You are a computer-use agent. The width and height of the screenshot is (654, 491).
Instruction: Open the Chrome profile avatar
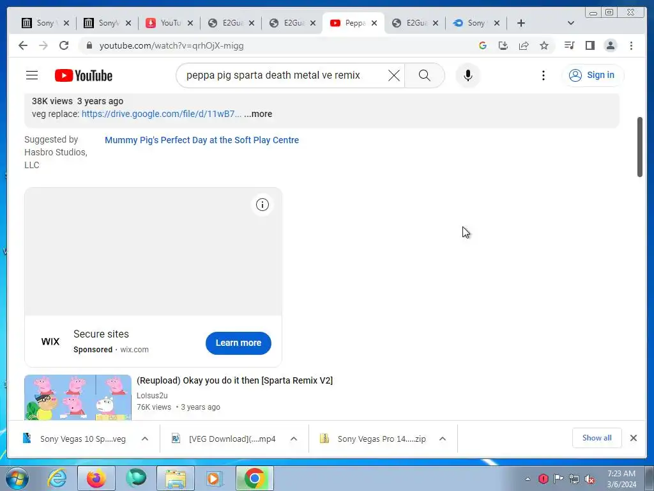pos(610,45)
